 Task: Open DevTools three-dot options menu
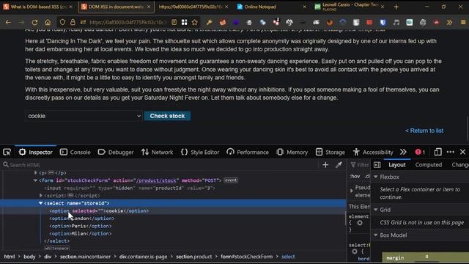pos(451,152)
